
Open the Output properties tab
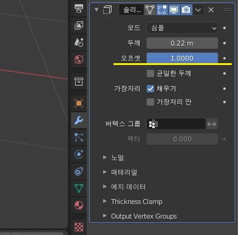click(79, 9)
